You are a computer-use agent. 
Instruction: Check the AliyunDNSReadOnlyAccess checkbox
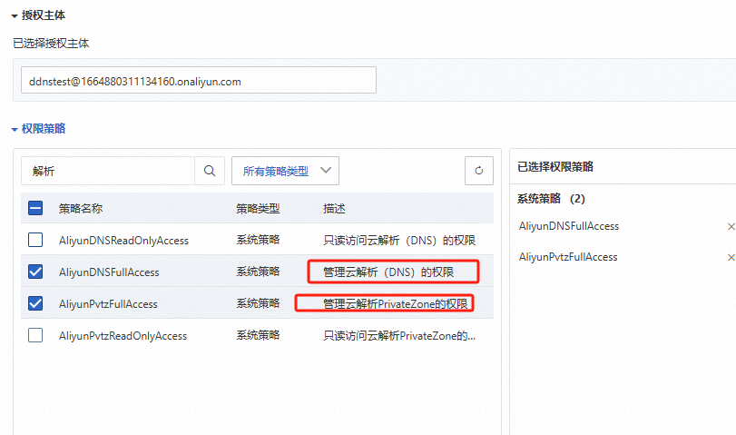35,240
